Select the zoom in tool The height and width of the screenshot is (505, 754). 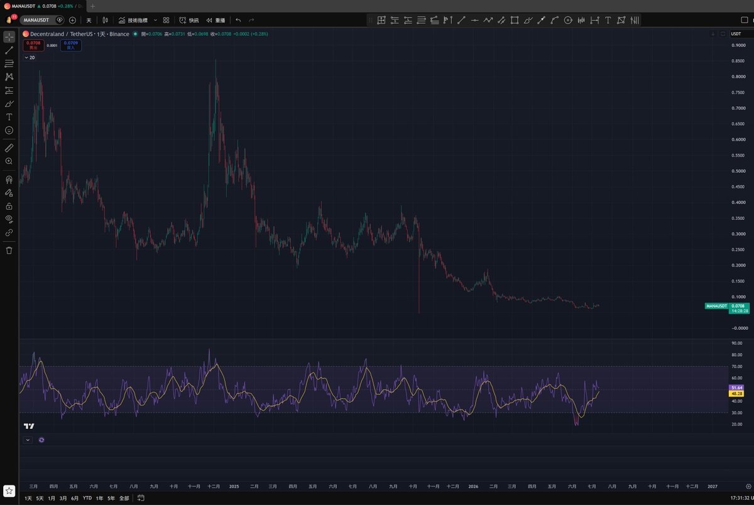(x=9, y=161)
